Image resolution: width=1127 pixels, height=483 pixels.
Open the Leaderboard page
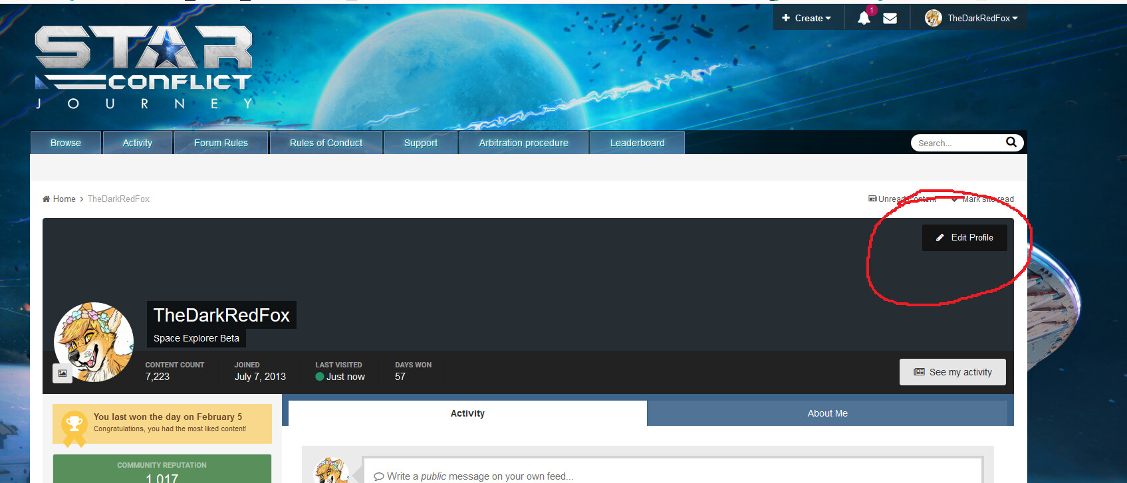(637, 143)
